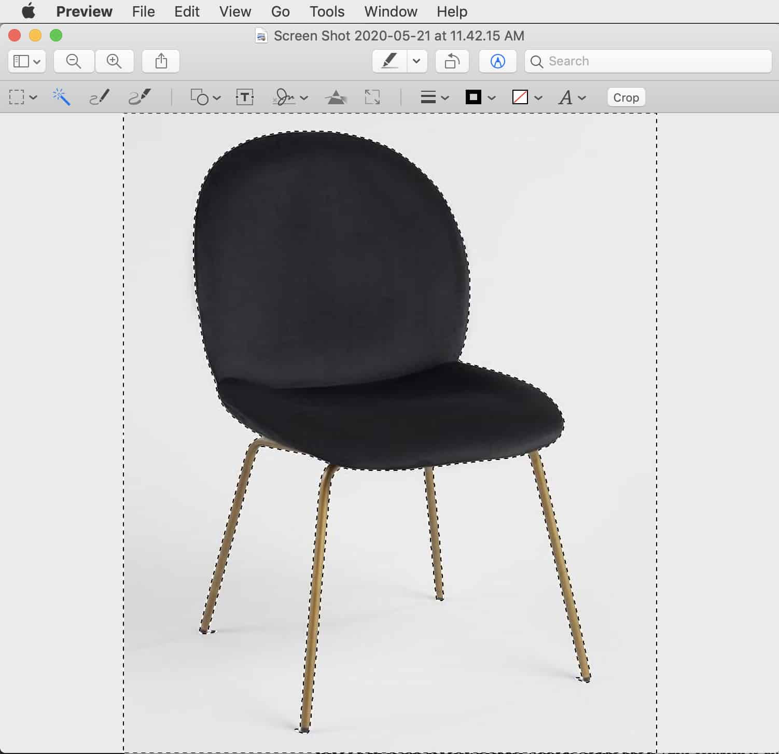Toggle the Markup Toolbar button

pyautogui.click(x=497, y=61)
